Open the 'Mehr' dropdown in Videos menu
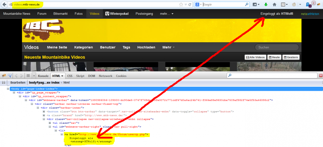The width and height of the screenshot is (323, 147). [168, 47]
